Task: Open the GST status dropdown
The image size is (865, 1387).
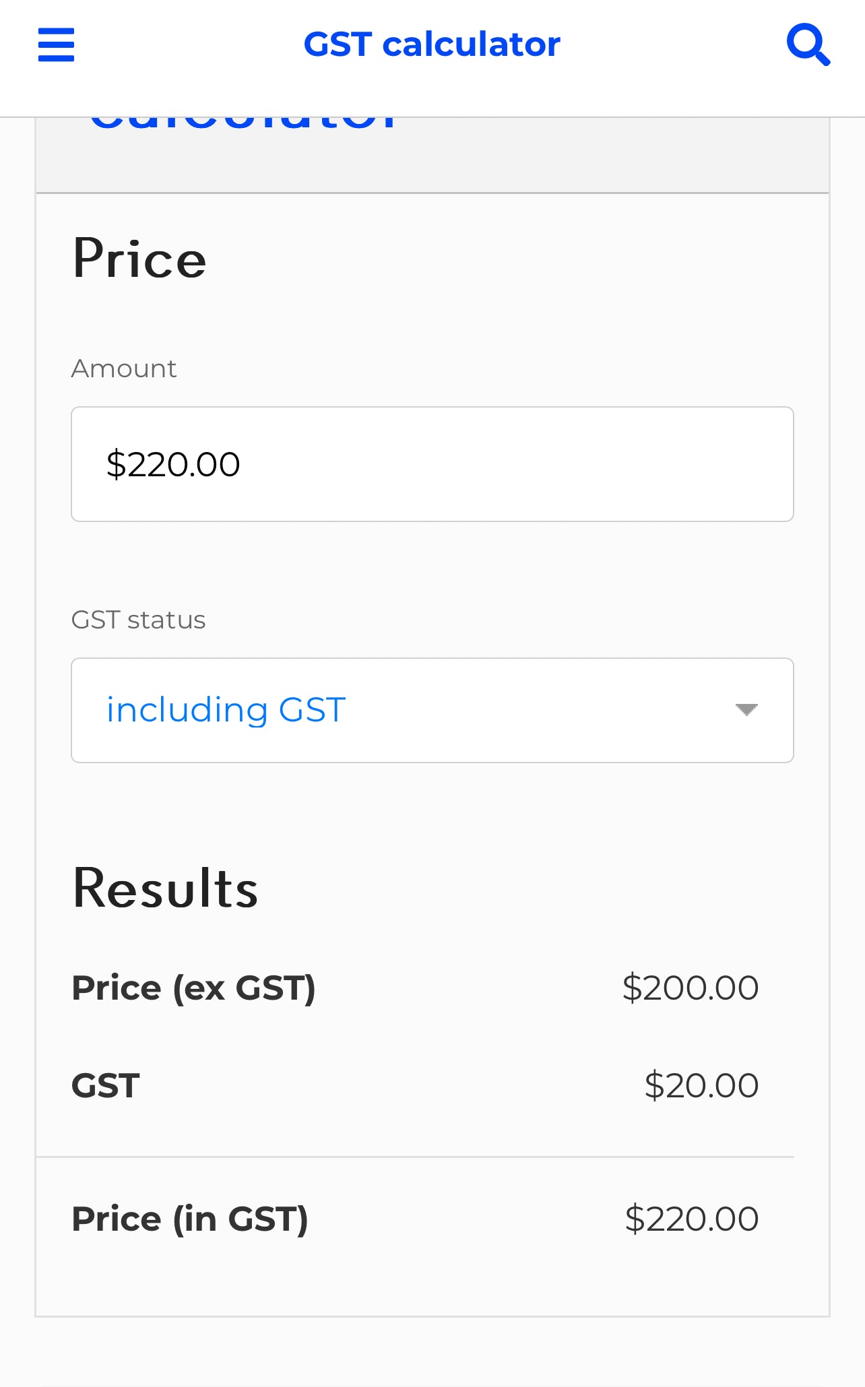Action: [x=433, y=710]
